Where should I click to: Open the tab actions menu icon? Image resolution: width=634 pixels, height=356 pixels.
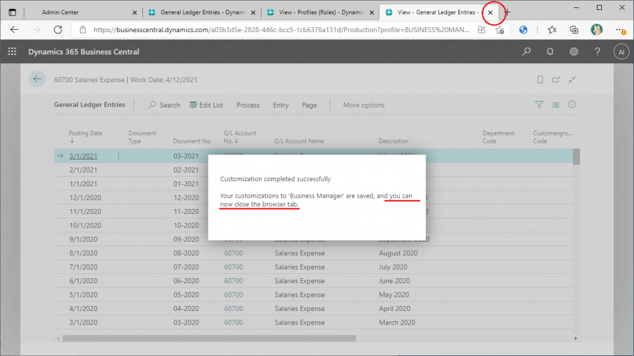coord(12,12)
